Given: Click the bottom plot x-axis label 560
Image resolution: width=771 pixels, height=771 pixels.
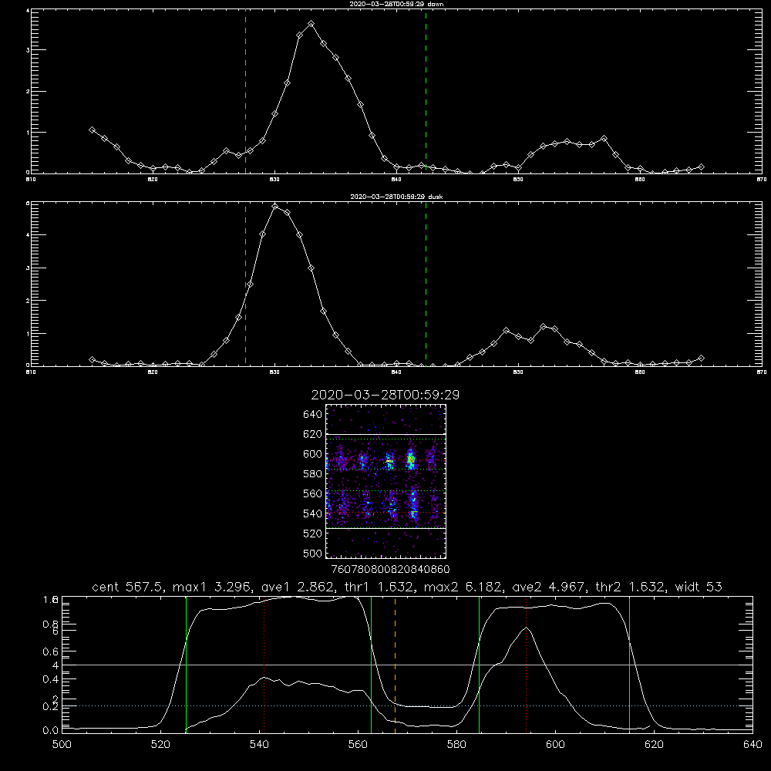Looking at the screenshot, I should coord(358,744).
